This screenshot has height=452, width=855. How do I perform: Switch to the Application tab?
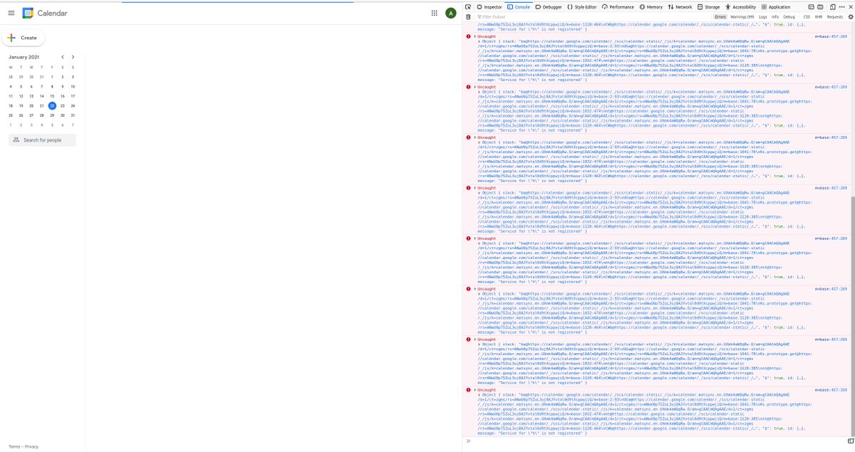[x=776, y=6]
